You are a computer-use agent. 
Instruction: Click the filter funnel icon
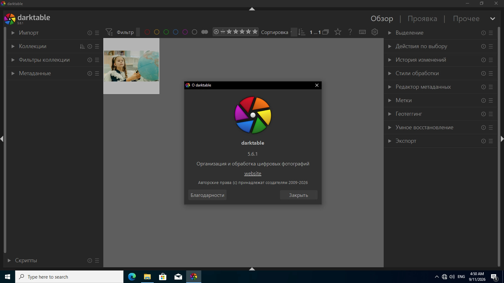coord(109,32)
